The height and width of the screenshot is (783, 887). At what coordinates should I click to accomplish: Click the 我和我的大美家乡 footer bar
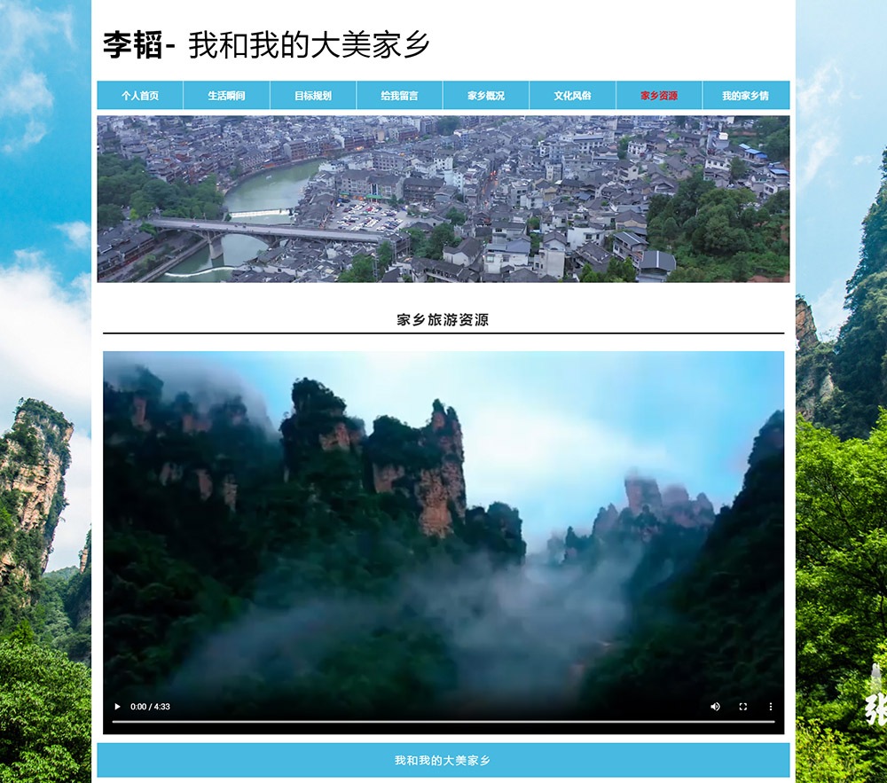[443, 761]
